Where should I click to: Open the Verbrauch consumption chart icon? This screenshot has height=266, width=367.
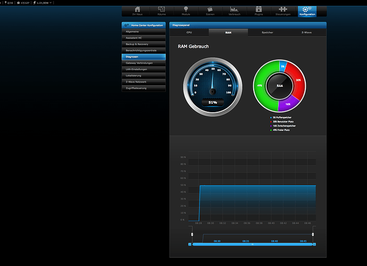234,11
